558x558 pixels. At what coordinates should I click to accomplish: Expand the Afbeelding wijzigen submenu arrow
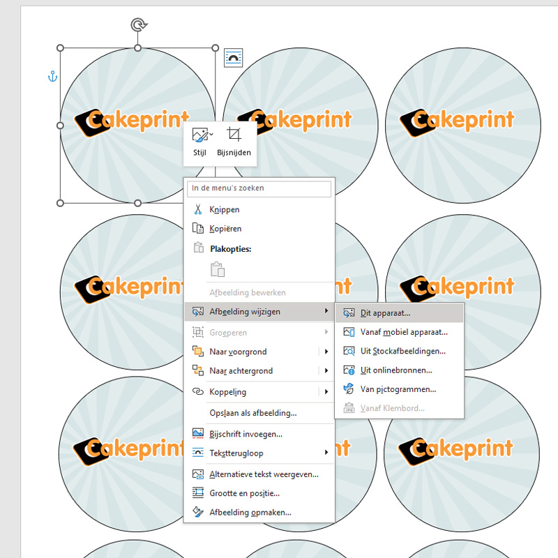click(x=326, y=311)
